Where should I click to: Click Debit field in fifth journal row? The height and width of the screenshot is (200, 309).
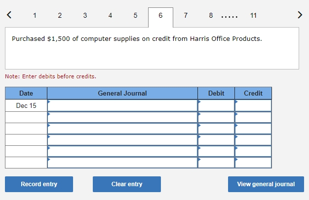[x=216, y=151]
